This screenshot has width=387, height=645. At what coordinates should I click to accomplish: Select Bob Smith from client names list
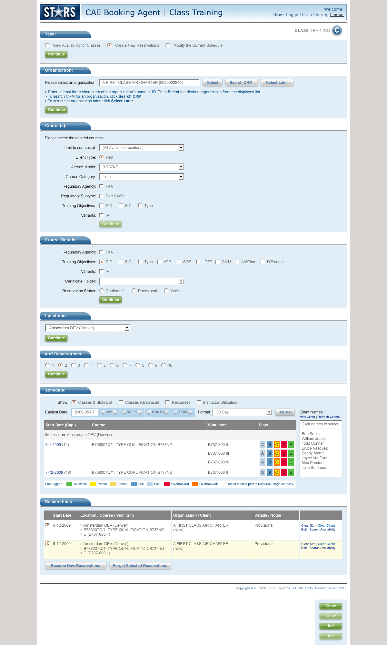(x=310, y=434)
